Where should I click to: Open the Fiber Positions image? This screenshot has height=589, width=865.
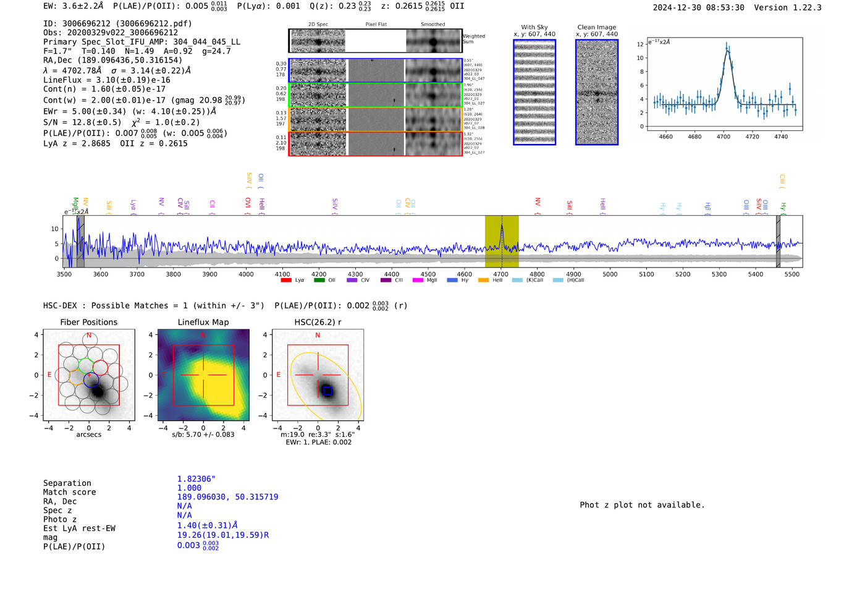89,375
